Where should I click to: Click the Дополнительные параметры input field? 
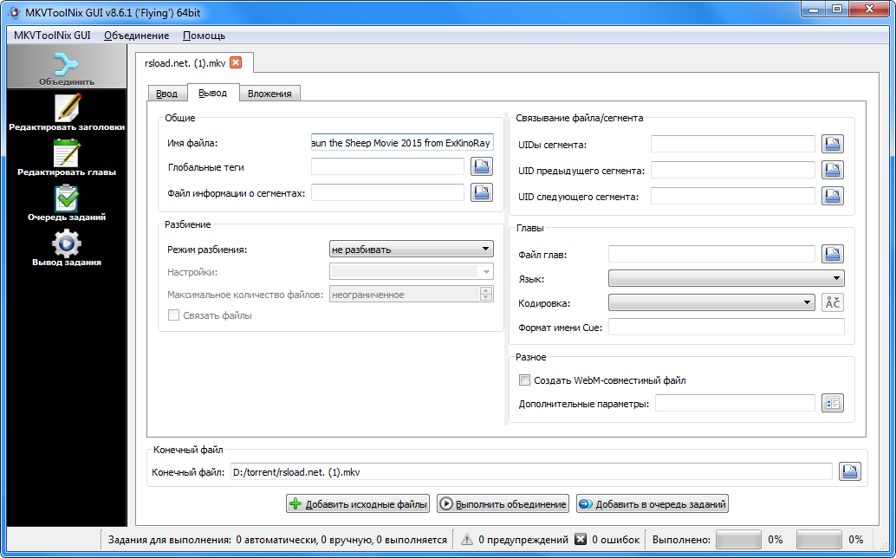[x=735, y=403]
